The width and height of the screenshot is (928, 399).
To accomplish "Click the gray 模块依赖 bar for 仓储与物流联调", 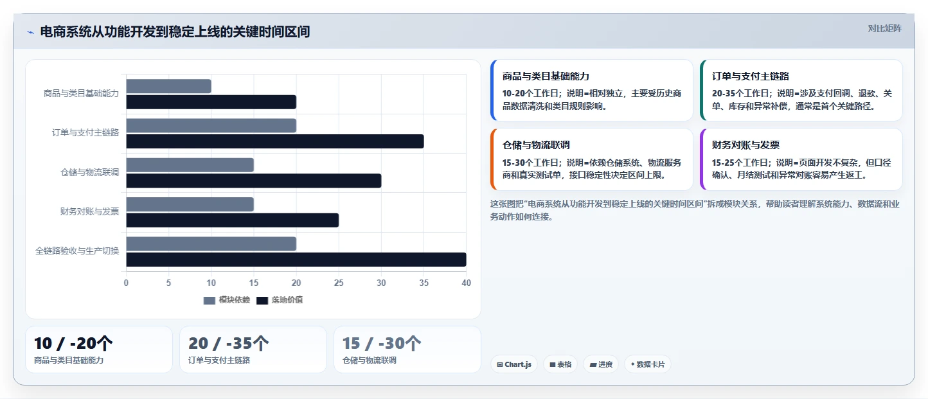I will (190, 164).
